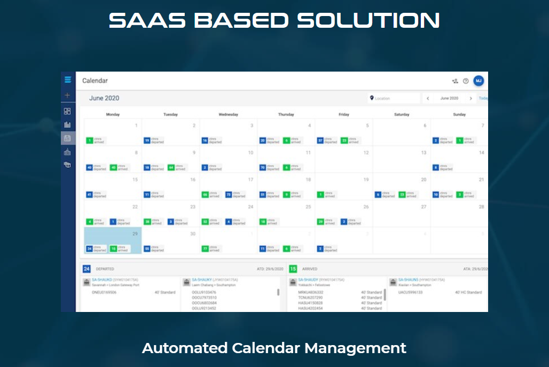Viewport: 549px width, 367px height.
Task: Click the 1 arrived badge on June 1
Action: 95,140
